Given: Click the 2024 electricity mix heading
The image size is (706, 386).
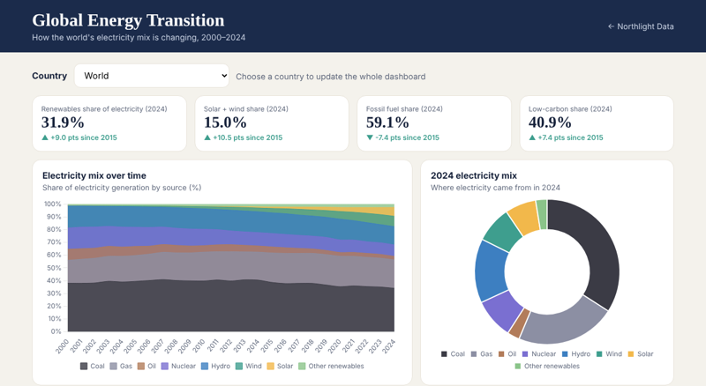Looking at the screenshot, I should tap(474, 175).
